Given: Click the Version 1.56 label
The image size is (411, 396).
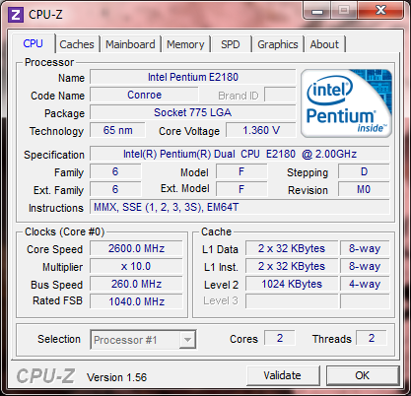Looking at the screenshot, I should (x=116, y=377).
